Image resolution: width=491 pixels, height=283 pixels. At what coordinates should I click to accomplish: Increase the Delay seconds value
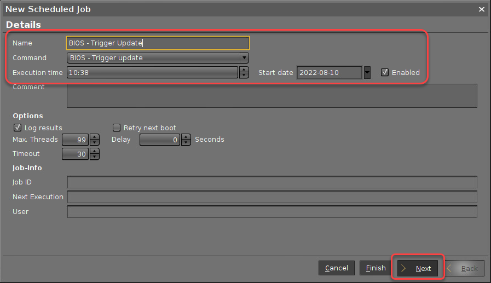point(186,137)
